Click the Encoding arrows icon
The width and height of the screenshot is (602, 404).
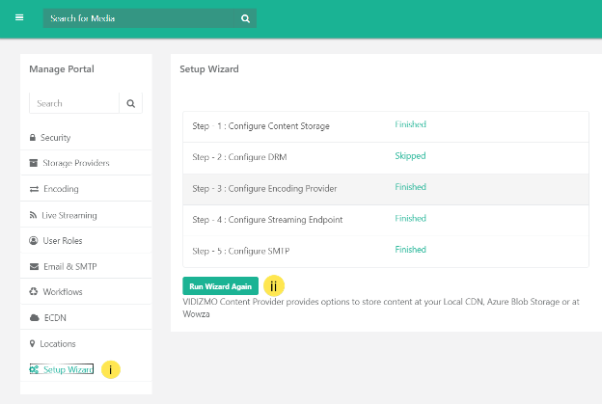tap(34, 189)
